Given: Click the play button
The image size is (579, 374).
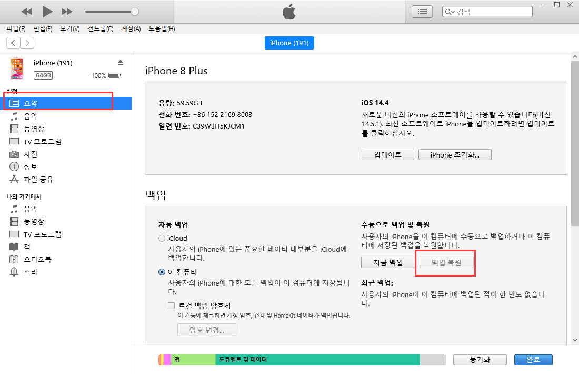Looking at the screenshot, I should [x=47, y=12].
